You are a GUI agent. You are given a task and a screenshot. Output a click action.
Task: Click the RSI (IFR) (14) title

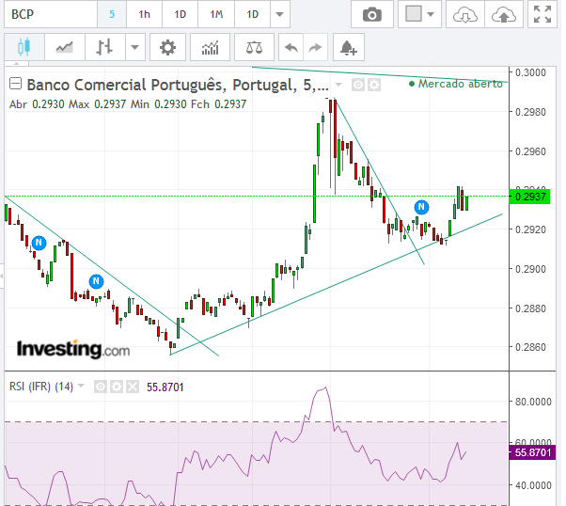pos(41,387)
